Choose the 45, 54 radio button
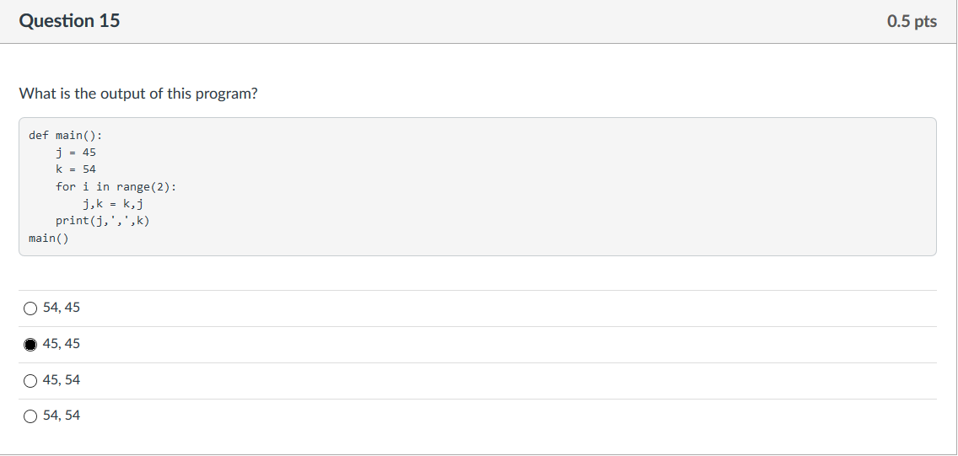This screenshot has width=958, height=456. [30, 381]
